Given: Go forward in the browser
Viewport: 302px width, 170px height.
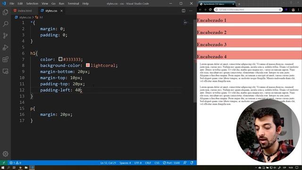Looking at the screenshot, I should tap(205, 9).
